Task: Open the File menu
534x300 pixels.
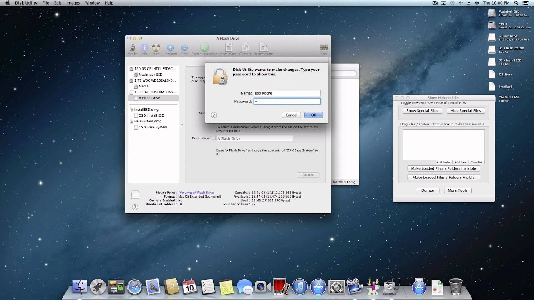Action: tap(46, 3)
